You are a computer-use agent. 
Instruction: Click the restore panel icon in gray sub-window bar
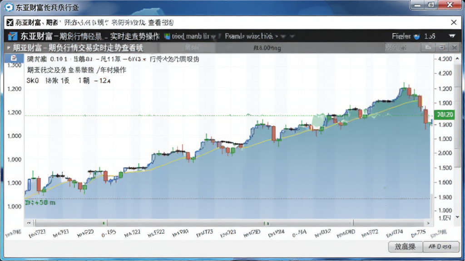tap(441, 47)
